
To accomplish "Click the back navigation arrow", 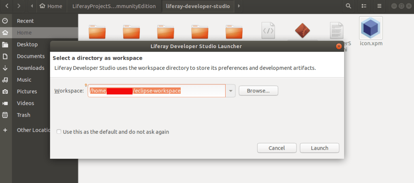I will coord(7,6).
